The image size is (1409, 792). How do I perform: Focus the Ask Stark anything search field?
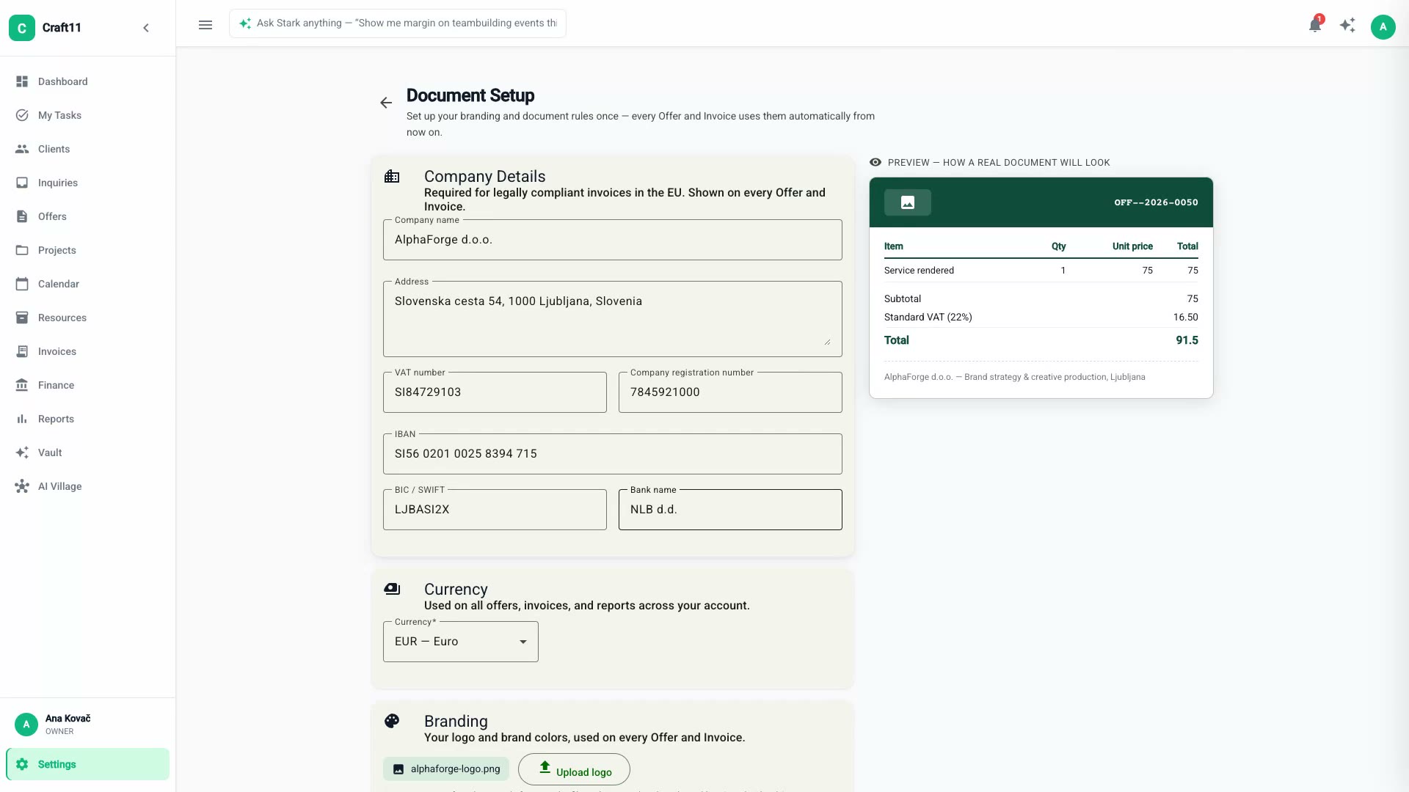(x=398, y=23)
